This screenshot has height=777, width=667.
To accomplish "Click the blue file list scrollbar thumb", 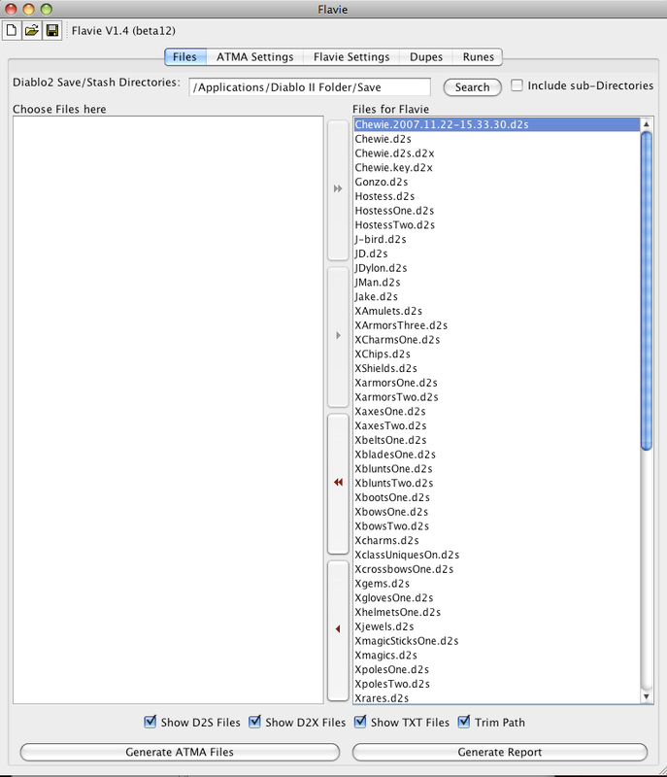I will [x=647, y=291].
